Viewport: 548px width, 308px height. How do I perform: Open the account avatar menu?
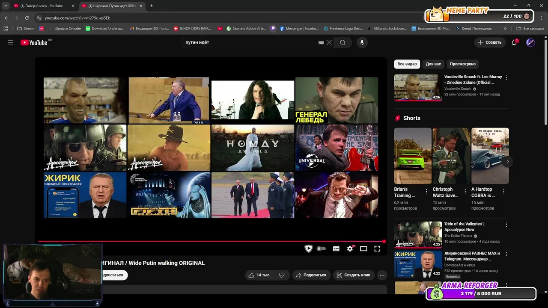(530, 42)
